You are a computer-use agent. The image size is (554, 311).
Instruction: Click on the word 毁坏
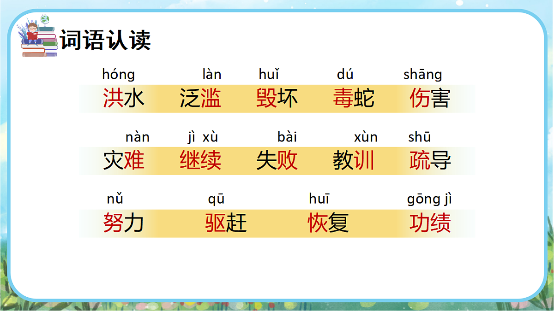(x=277, y=99)
